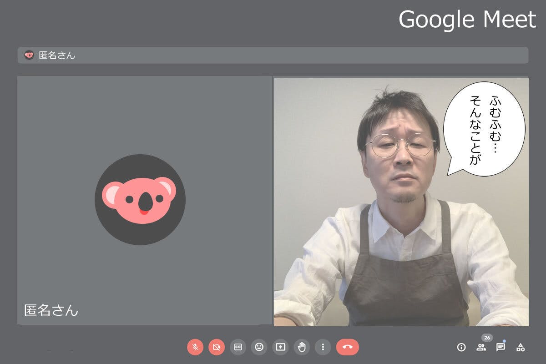Hang up with the red end call button
The image size is (546, 364).
click(x=348, y=347)
